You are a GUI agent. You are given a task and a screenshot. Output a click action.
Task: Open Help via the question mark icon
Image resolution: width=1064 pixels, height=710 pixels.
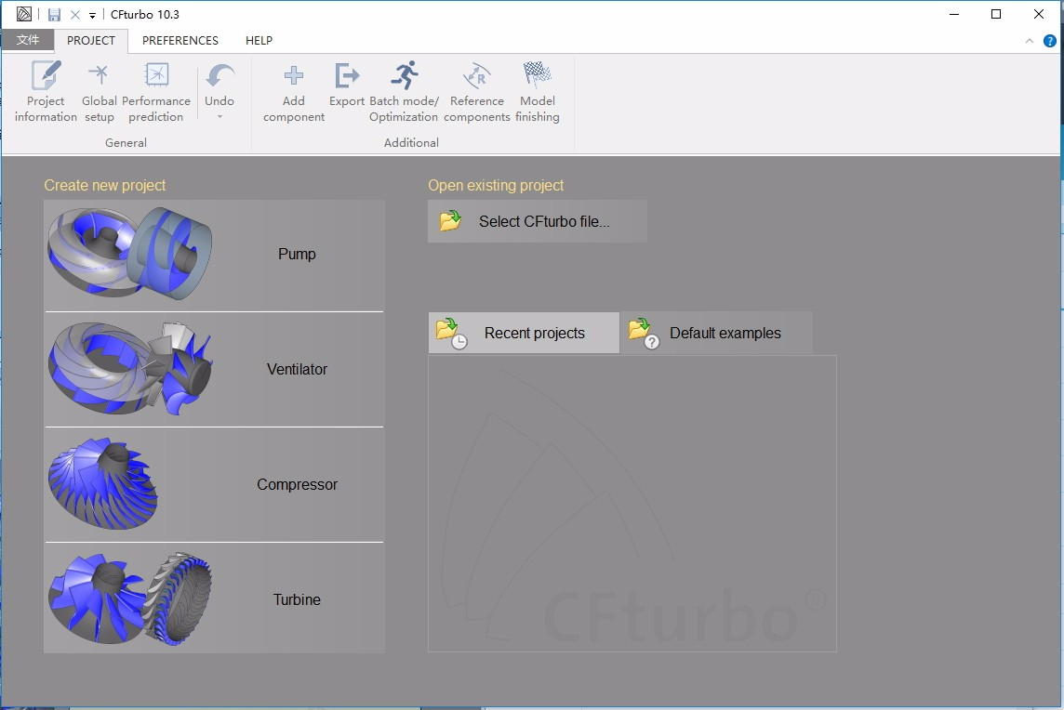(x=1049, y=41)
